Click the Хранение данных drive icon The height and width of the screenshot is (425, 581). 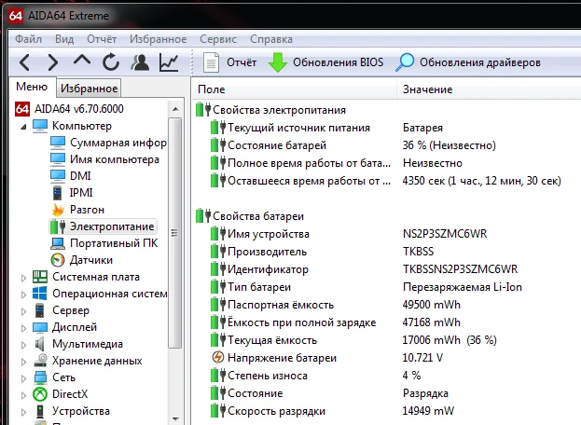click(x=40, y=361)
